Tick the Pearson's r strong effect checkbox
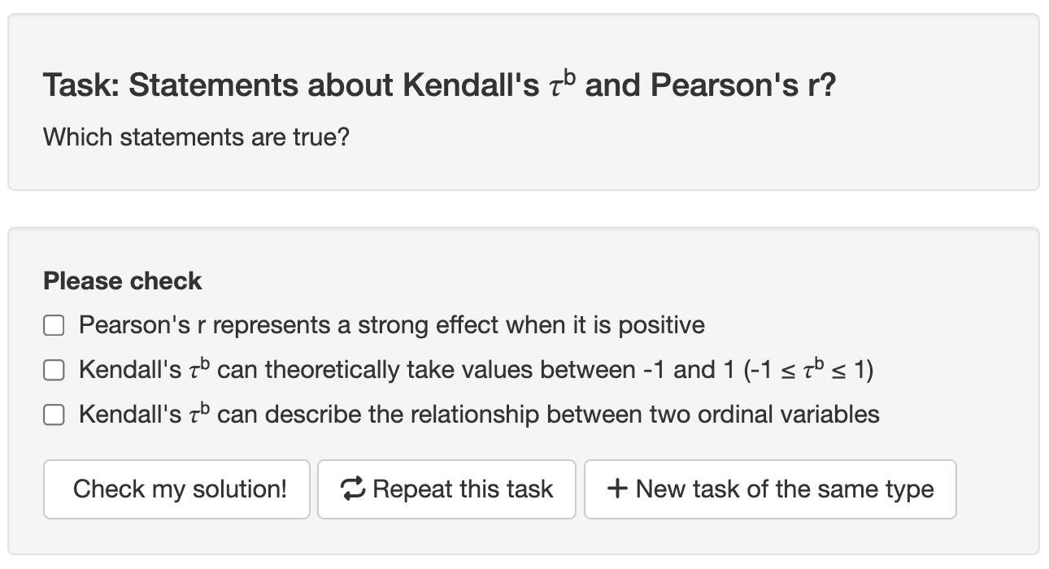Screen dimensions: 1049x569 [x=54, y=326]
